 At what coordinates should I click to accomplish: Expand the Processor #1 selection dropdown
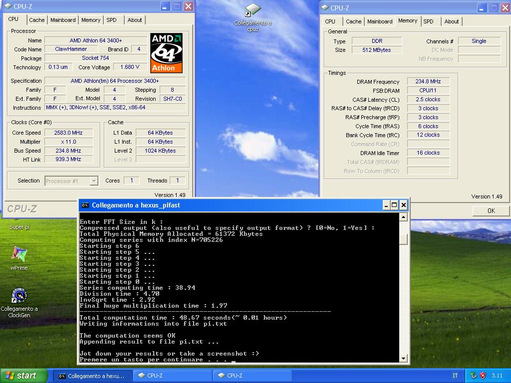(x=93, y=181)
